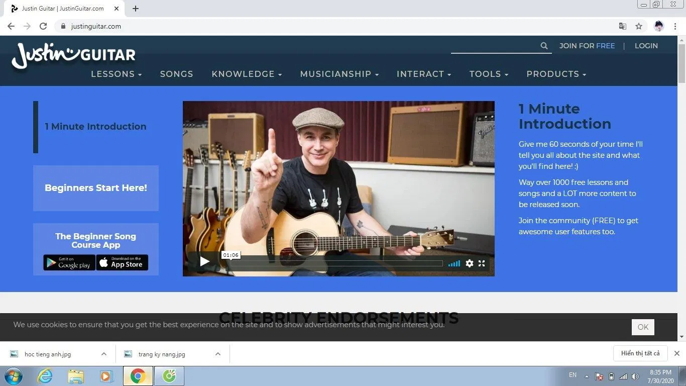
Task: Dismiss the cookie notice with OK
Action: pyautogui.click(x=643, y=327)
